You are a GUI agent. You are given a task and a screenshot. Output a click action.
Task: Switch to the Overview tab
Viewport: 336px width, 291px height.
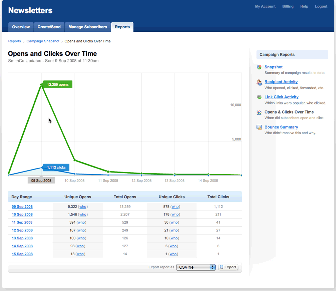click(x=21, y=27)
